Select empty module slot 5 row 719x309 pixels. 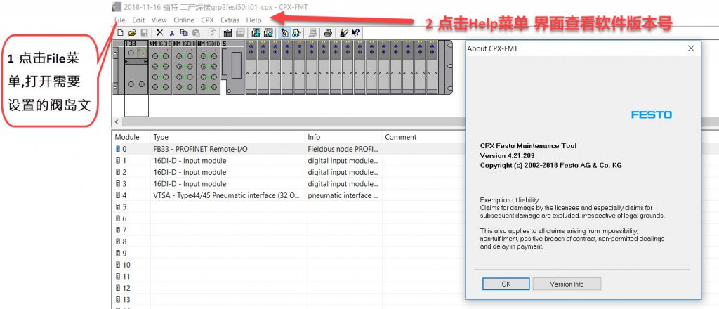coord(289,206)
